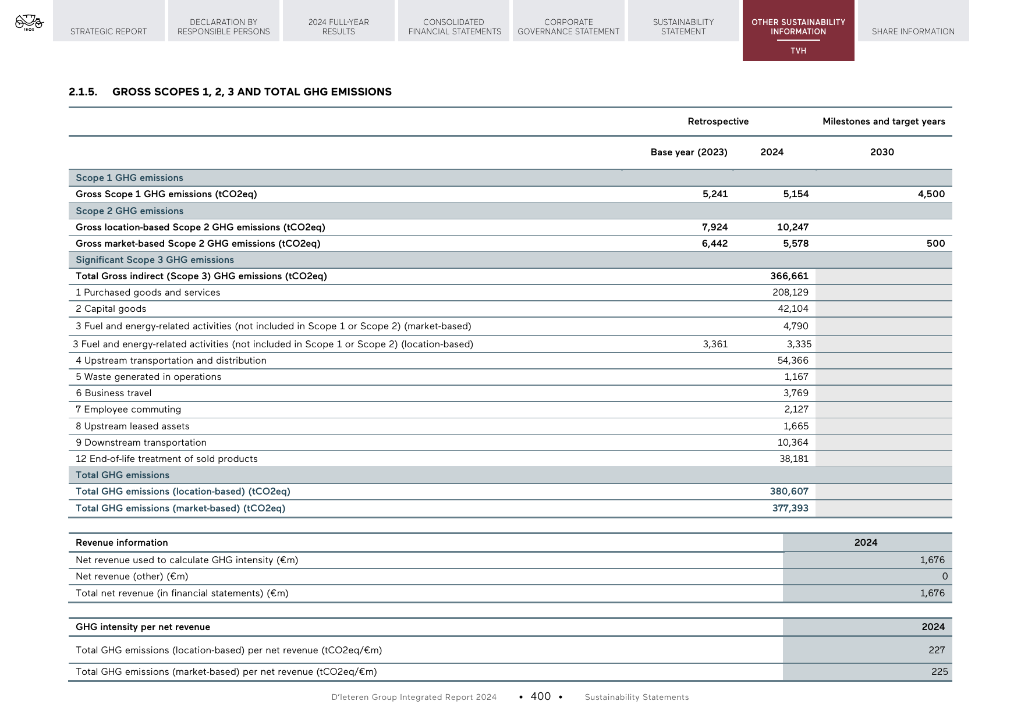Click the Scope 1 2030 target 4,500
The width and height of the screenshot is (1021, 722).
(x=931, y=194)
